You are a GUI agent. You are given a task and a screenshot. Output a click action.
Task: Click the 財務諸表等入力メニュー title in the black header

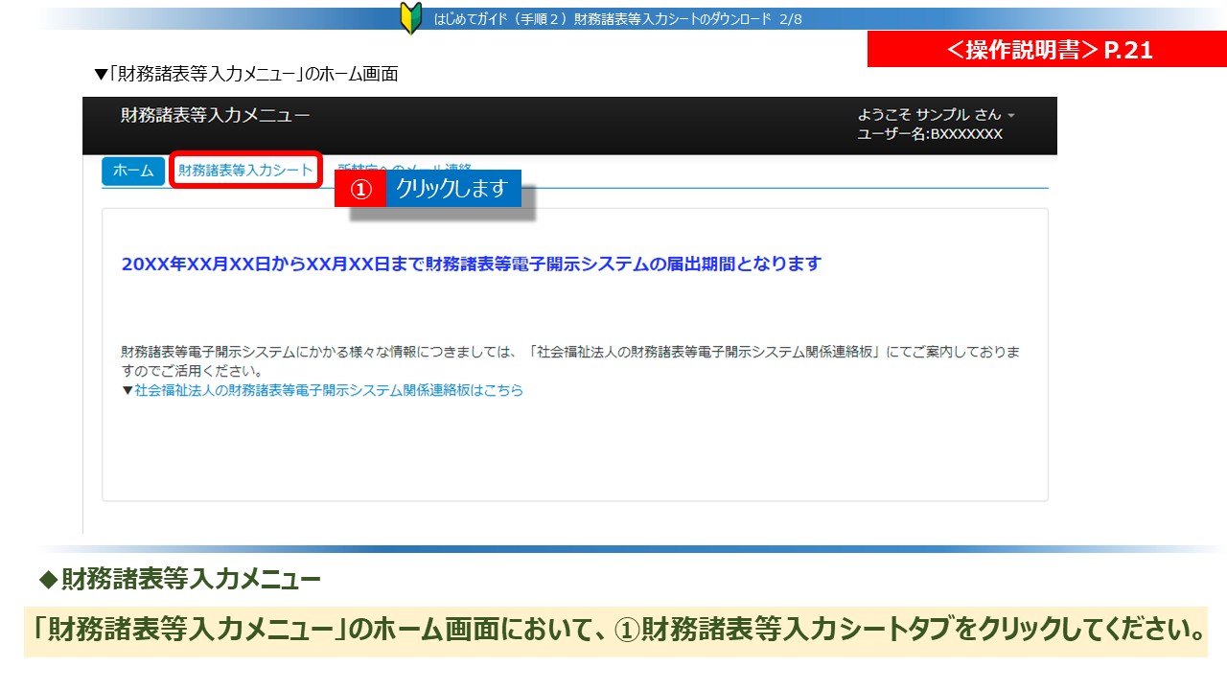click(x=215, y=116)
